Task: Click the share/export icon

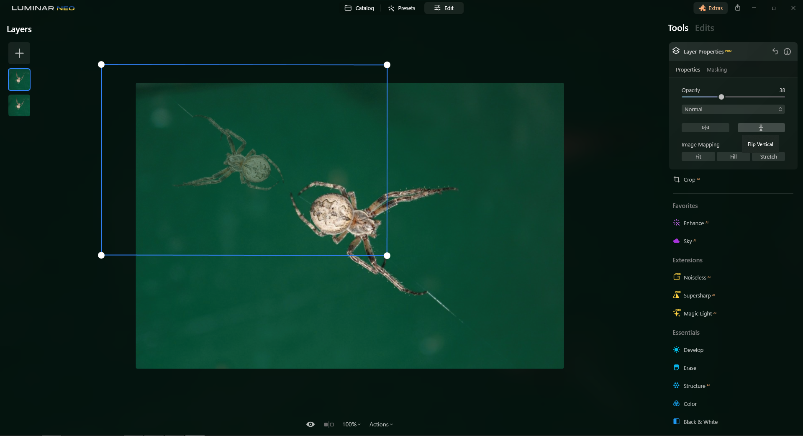Action: tap(738, 8)
